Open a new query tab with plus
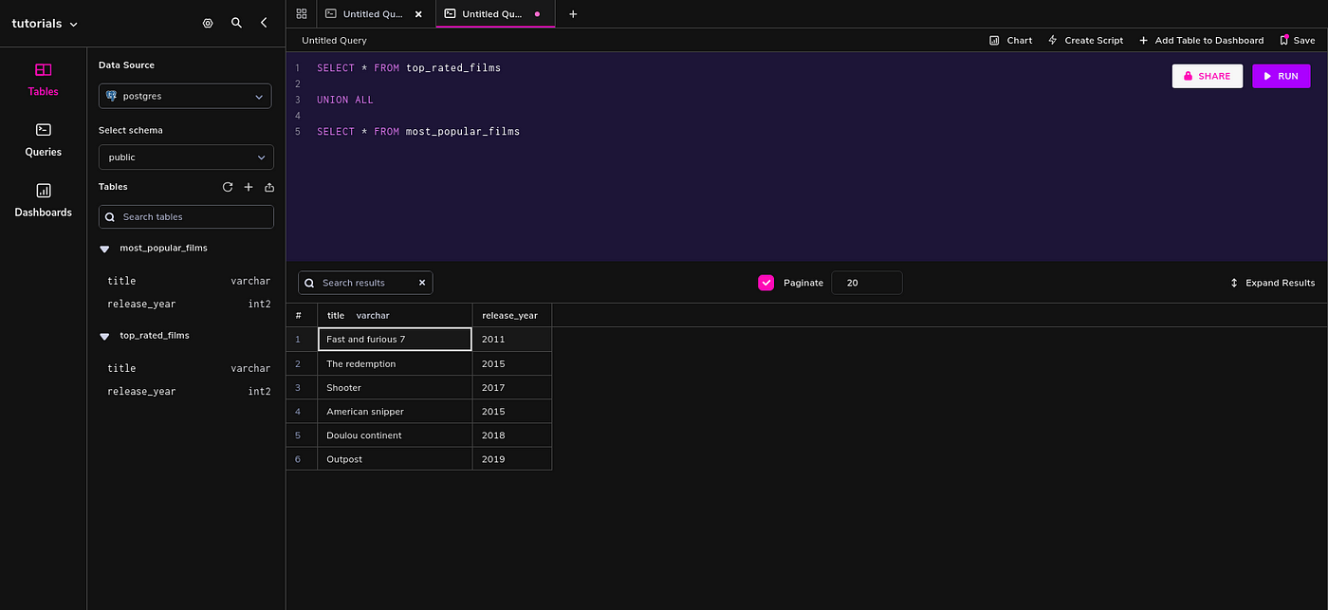The image size is (1328, 610). [x=573, y=14]
